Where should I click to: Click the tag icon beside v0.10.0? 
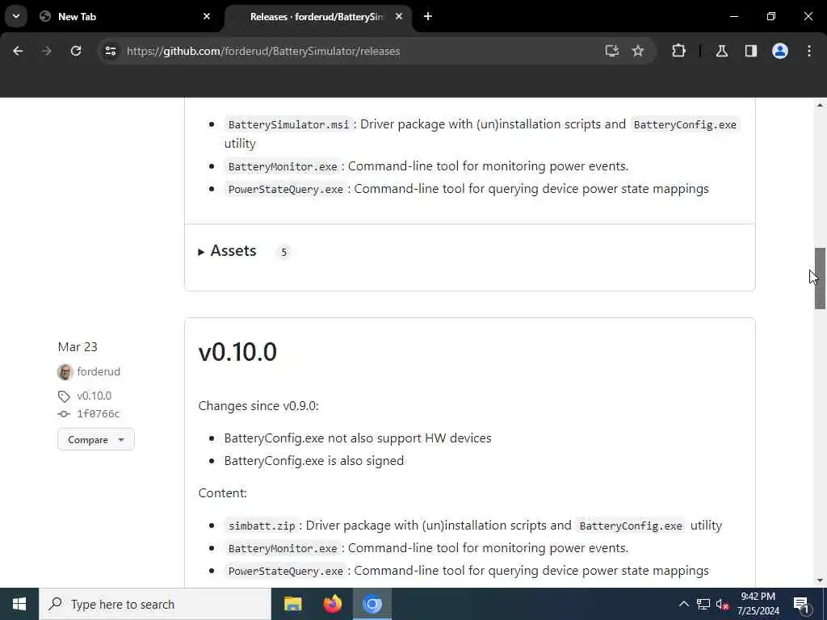(64, 396)
